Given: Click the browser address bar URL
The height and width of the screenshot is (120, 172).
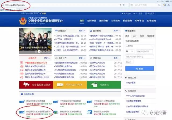Looking at the screenshot, I should tap(15, 5).
